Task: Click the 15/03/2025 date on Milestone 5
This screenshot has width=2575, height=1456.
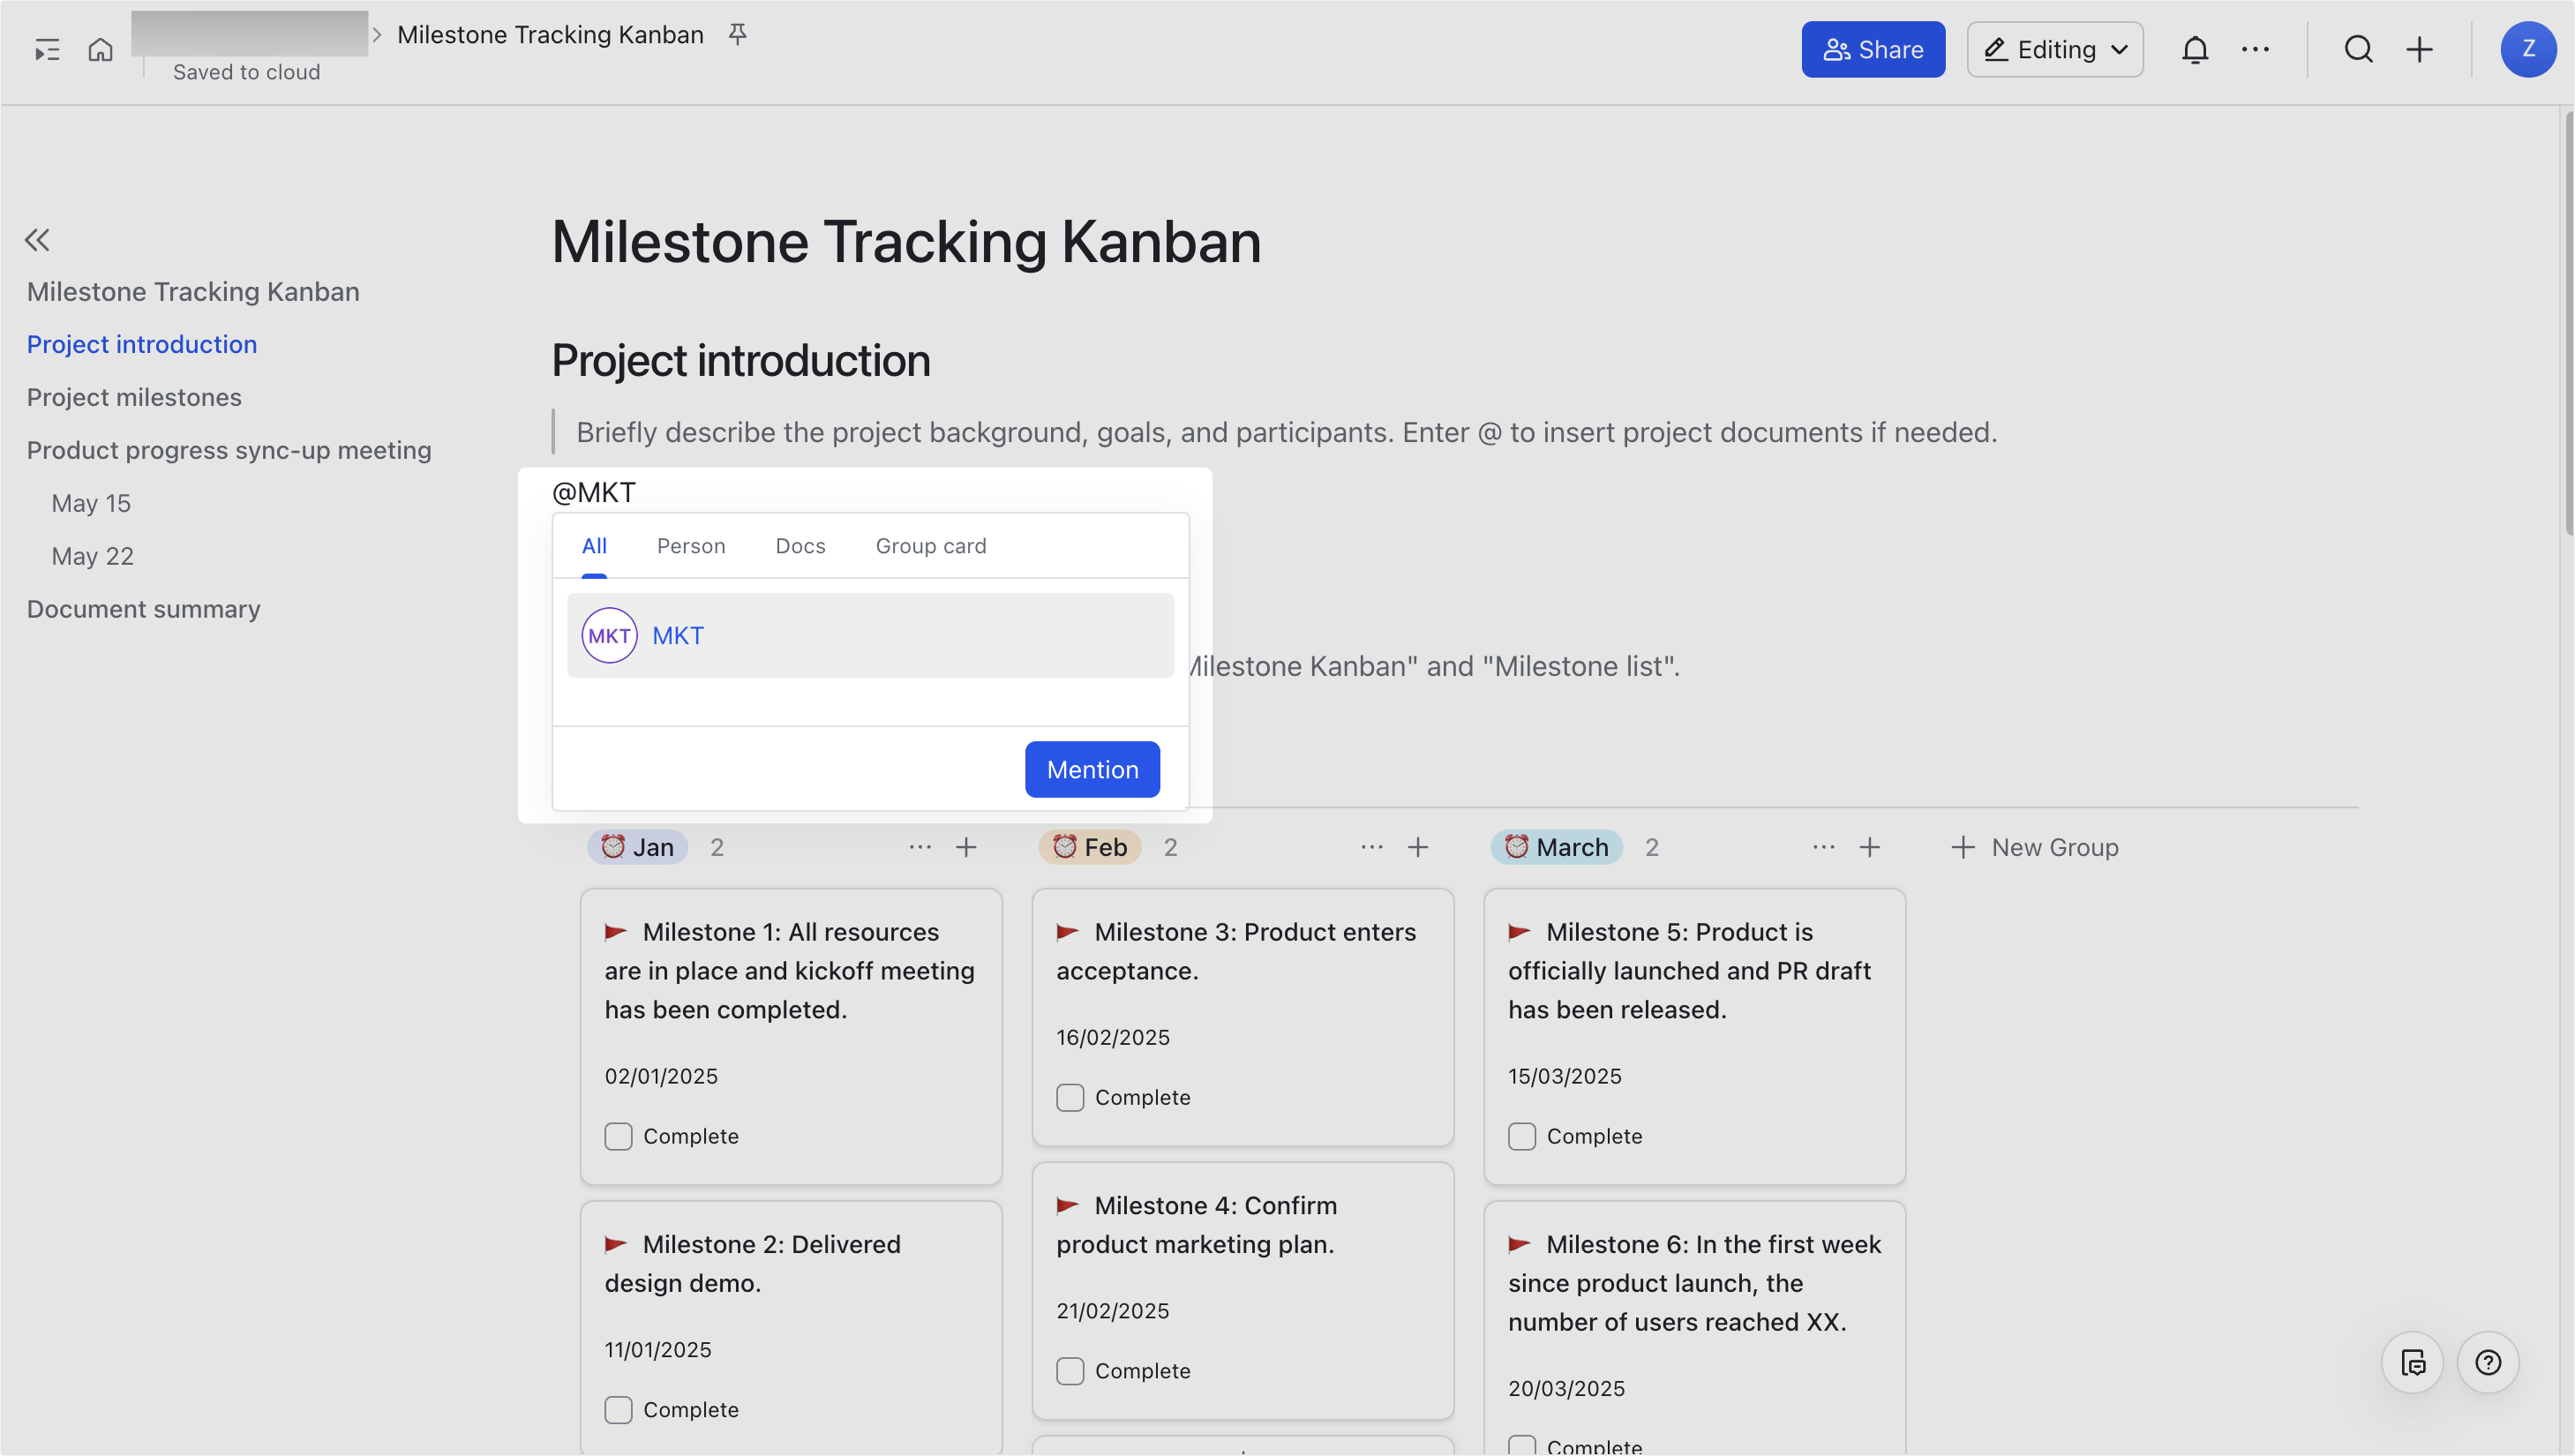Action: coord(1564,1076)
